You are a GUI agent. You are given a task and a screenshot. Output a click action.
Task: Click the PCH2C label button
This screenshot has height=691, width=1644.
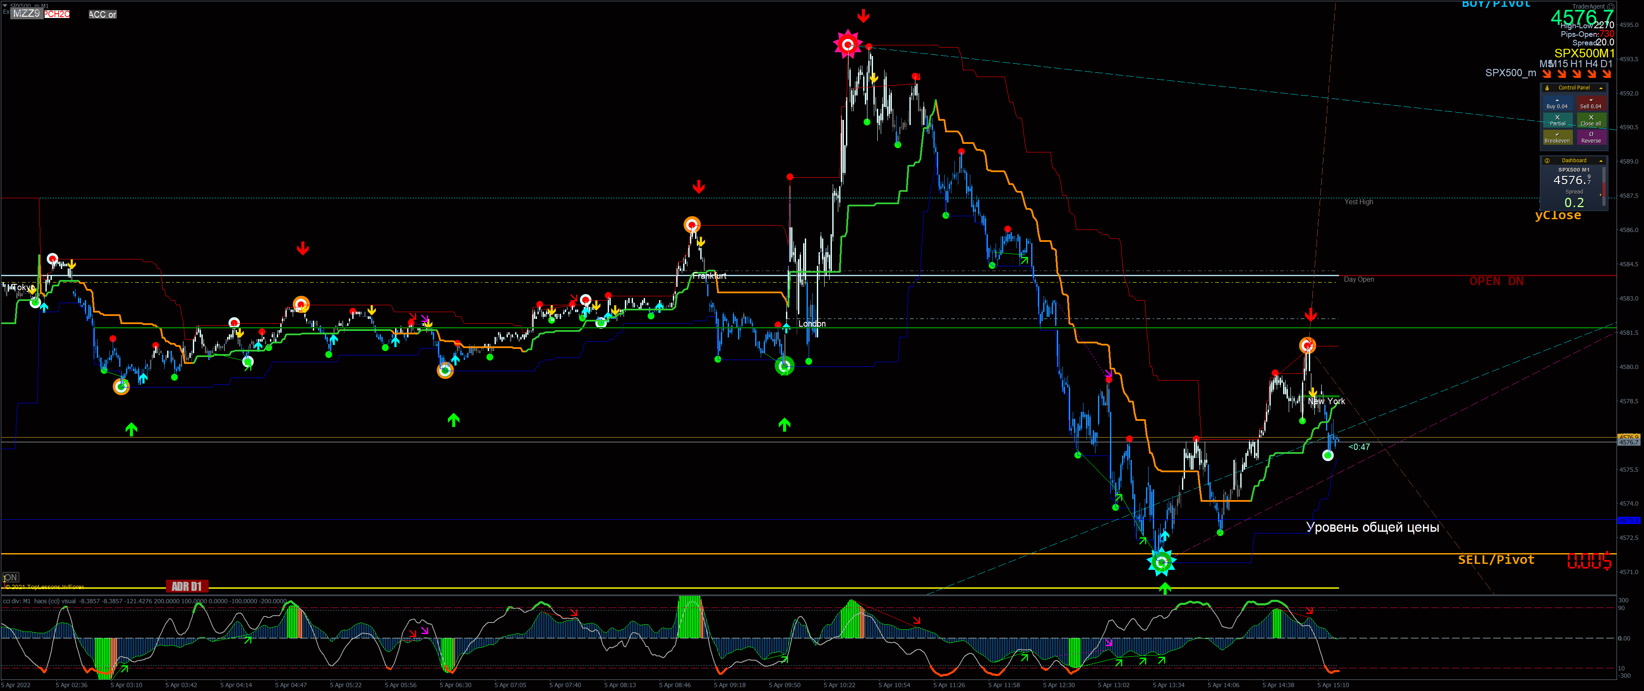click(57, 14)
